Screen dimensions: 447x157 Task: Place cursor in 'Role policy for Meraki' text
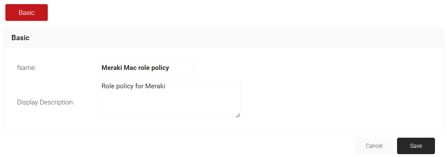(x=133, y=86)
